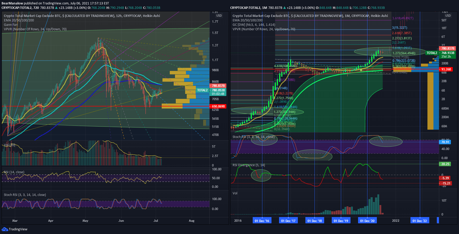Click the 20.25 green value tag
The height and width of the screenshot is (234, 459).
(445, 164)
